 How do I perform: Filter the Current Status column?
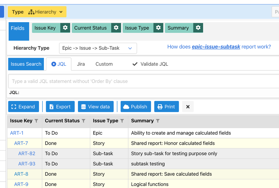click(x=84, y=121)
